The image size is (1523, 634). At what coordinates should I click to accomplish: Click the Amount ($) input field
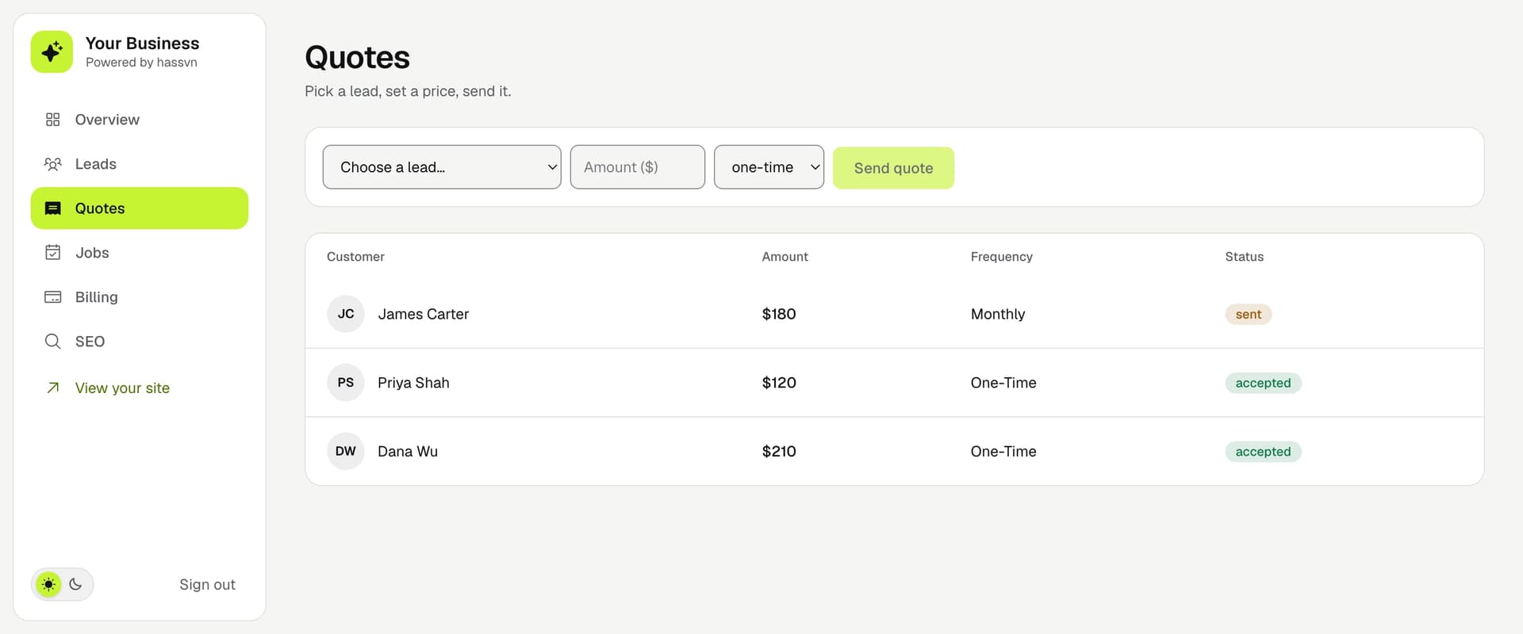pyautogui.click(x=638, y=167)
